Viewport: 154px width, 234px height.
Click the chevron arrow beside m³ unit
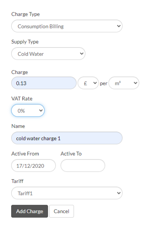[135, 83]
